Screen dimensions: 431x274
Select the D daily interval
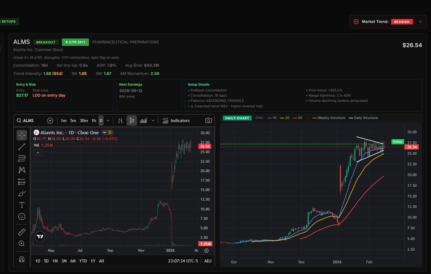pyautogui.click(x=101, y=120)
